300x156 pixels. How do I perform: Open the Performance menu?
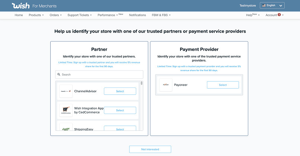[110, 15]
